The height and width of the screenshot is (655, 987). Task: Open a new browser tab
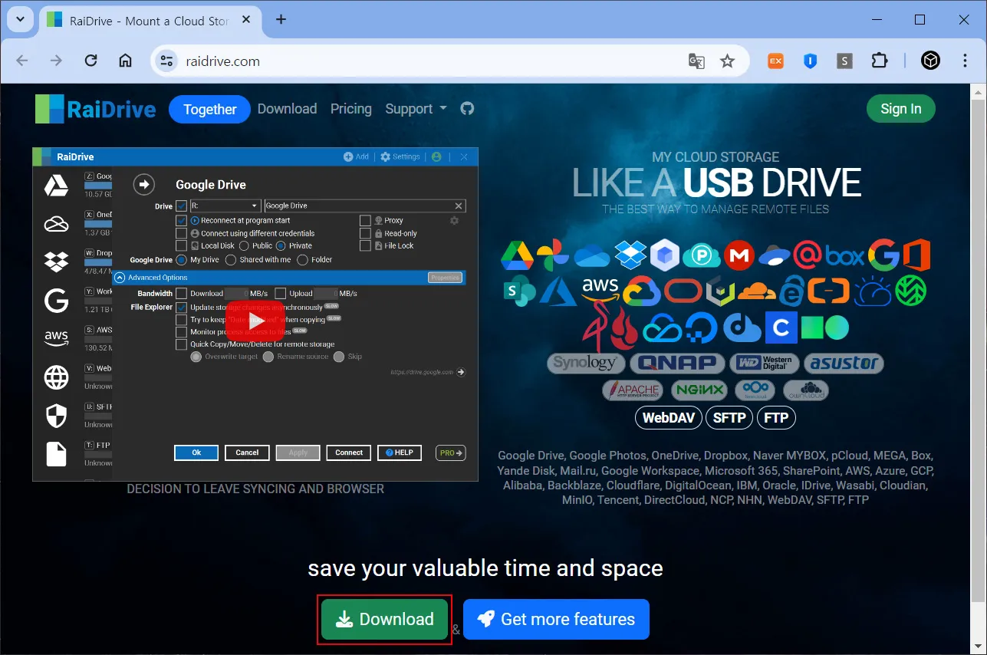click(x=281, y=20)
